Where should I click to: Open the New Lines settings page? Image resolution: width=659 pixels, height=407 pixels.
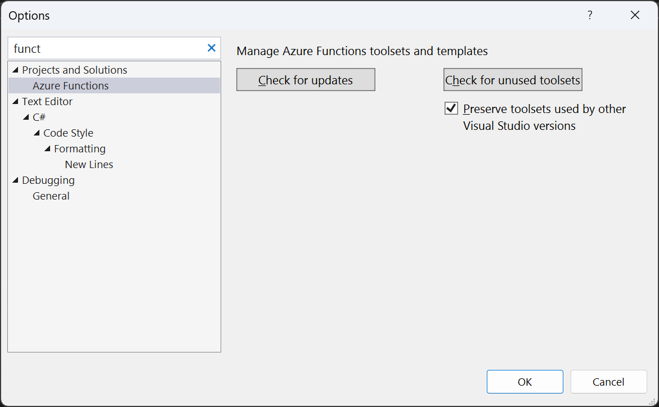point(88,164)
